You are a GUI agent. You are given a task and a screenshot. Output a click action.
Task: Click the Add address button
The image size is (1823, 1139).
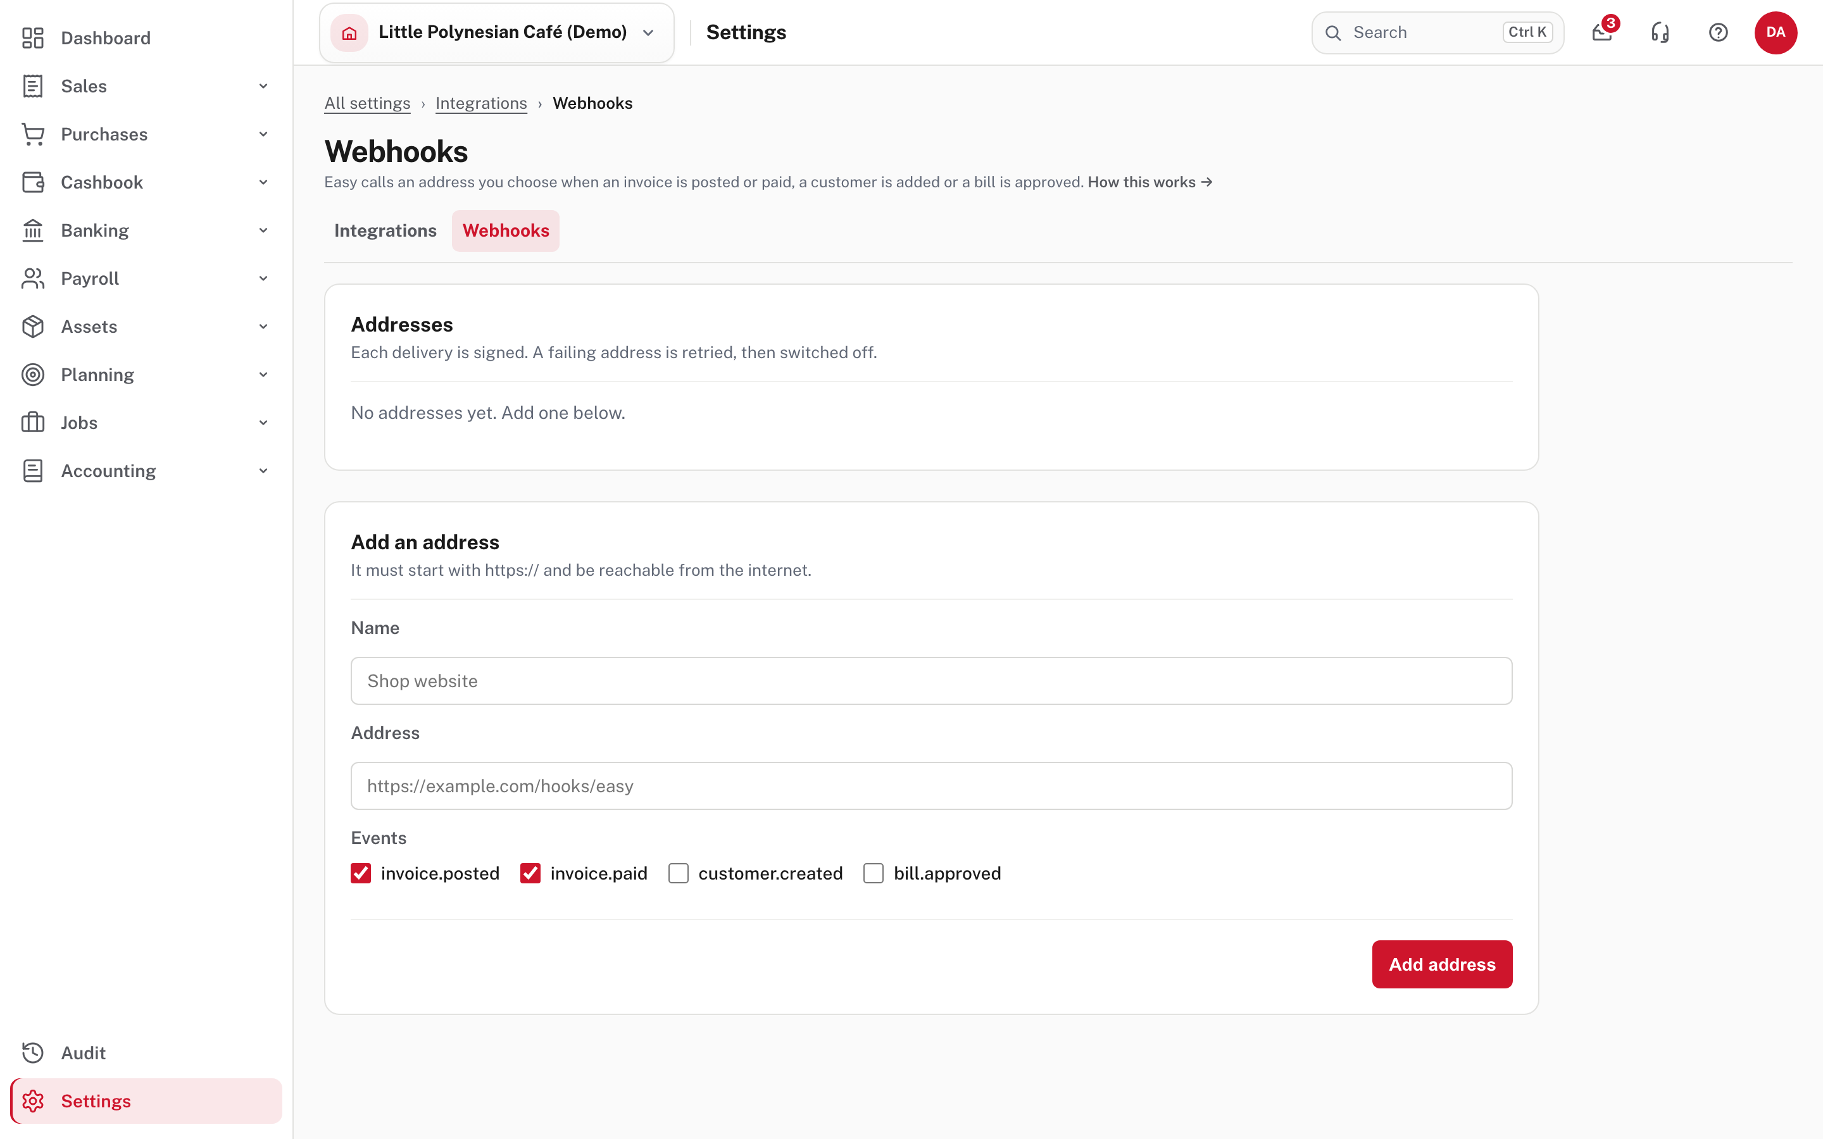tap(1442, 964)
